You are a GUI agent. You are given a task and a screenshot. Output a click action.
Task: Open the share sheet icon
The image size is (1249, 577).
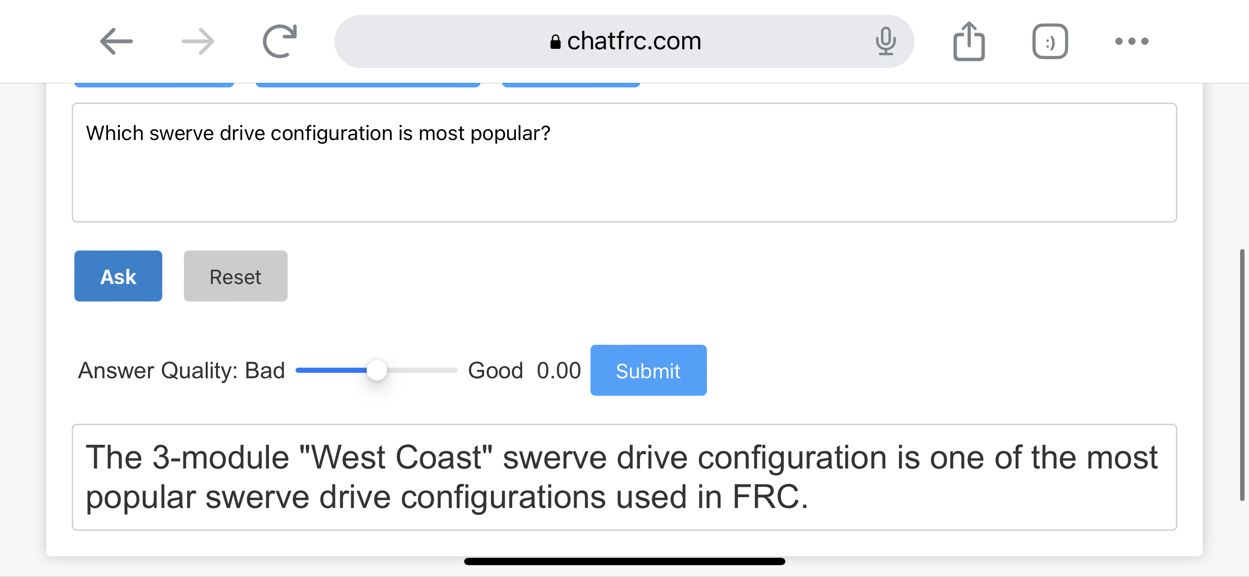click(969, 41)
